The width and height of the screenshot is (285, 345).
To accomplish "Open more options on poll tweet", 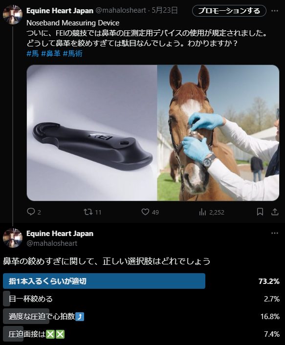I will tap(275, 233).
